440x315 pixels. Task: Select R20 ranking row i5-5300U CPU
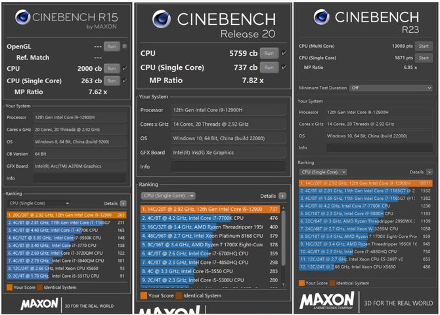pyautogui.click(x=210, y=280)
